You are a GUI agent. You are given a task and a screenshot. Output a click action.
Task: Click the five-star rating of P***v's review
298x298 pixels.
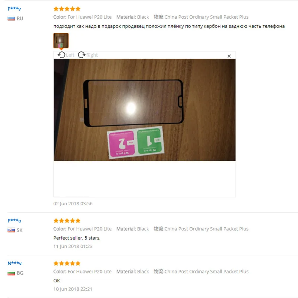pos(67,9)
